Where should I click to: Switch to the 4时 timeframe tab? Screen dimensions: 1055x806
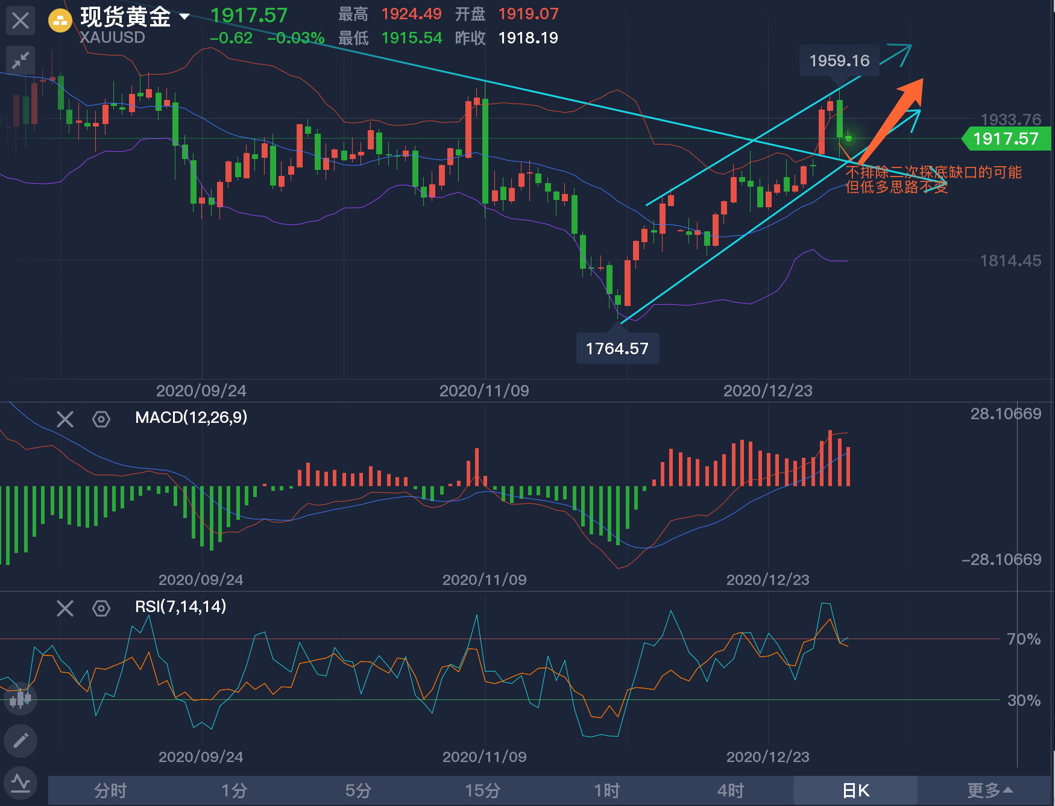[731, 790]
